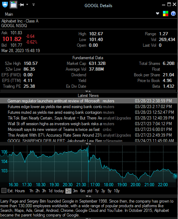Select the ytd chart range
This screenshot has width=178, height=219.
(90, 191)
